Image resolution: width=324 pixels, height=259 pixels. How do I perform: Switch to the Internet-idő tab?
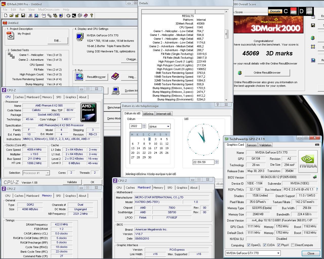point(164,114)
